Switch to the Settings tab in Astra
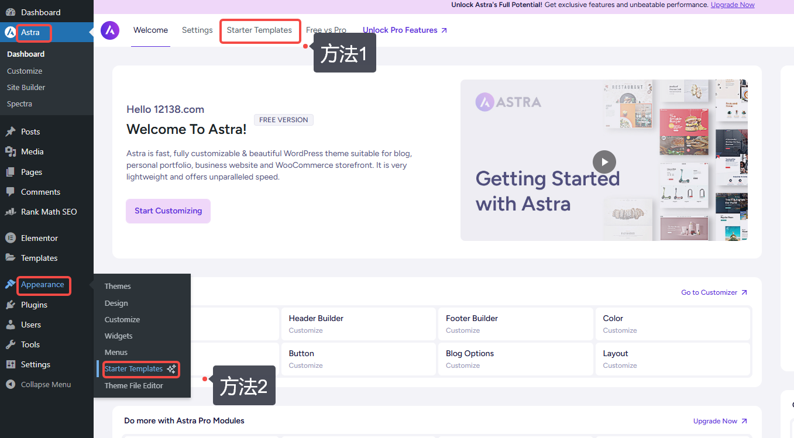The height and width of the screenshot is (438, 794). [x=197, y=30]
